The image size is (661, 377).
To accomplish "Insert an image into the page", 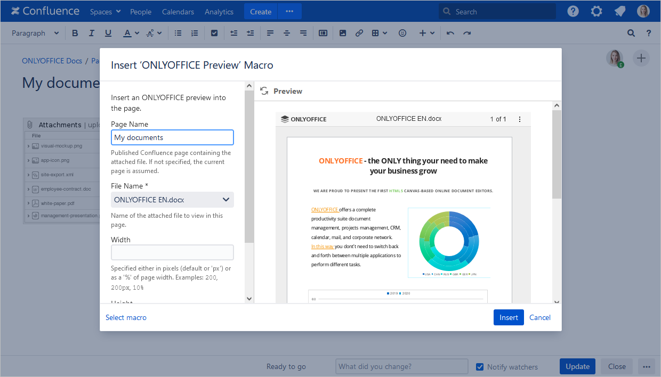I will tap(342, 32).
